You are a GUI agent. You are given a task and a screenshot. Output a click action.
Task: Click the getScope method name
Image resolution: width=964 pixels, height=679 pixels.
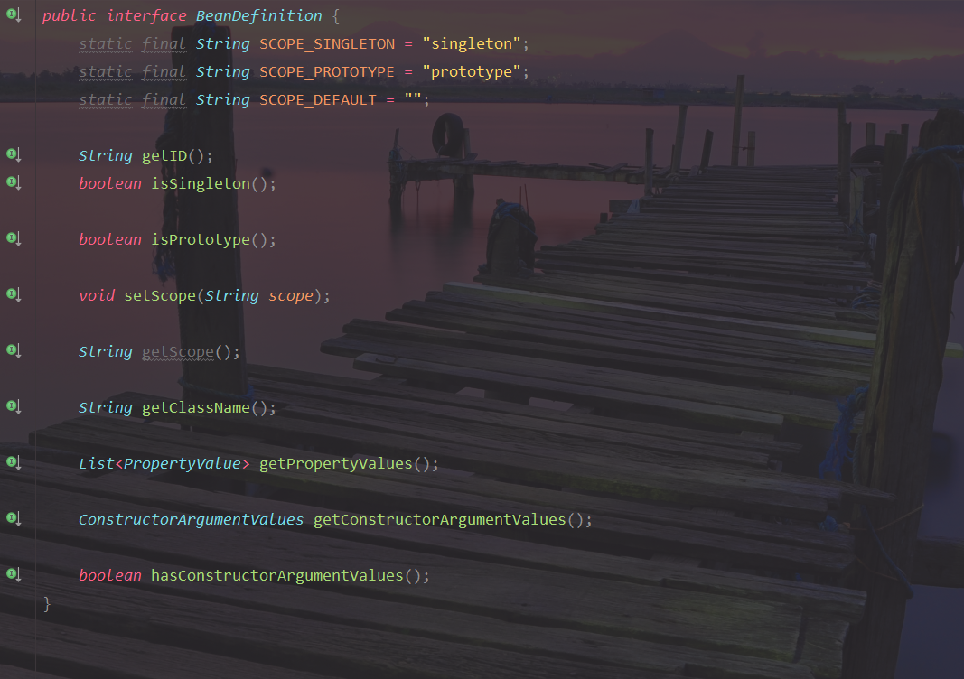point(178,352)
